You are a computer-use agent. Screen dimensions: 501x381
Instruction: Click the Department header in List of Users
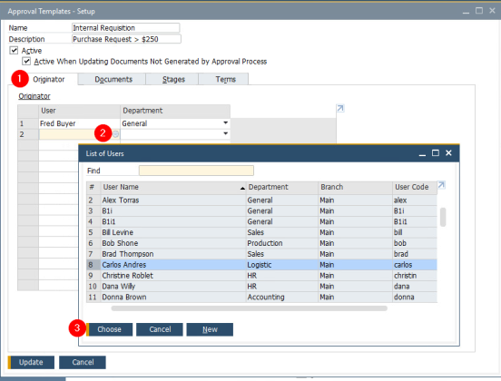coord(281,187)
